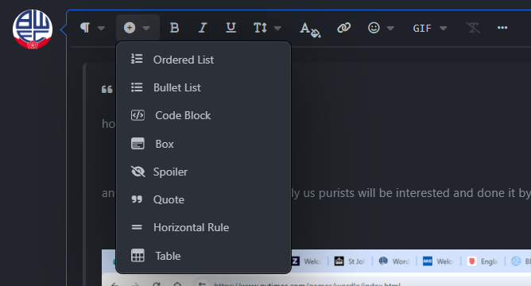Click the paragraph format icon
The image size is (531, 286).
85,28
